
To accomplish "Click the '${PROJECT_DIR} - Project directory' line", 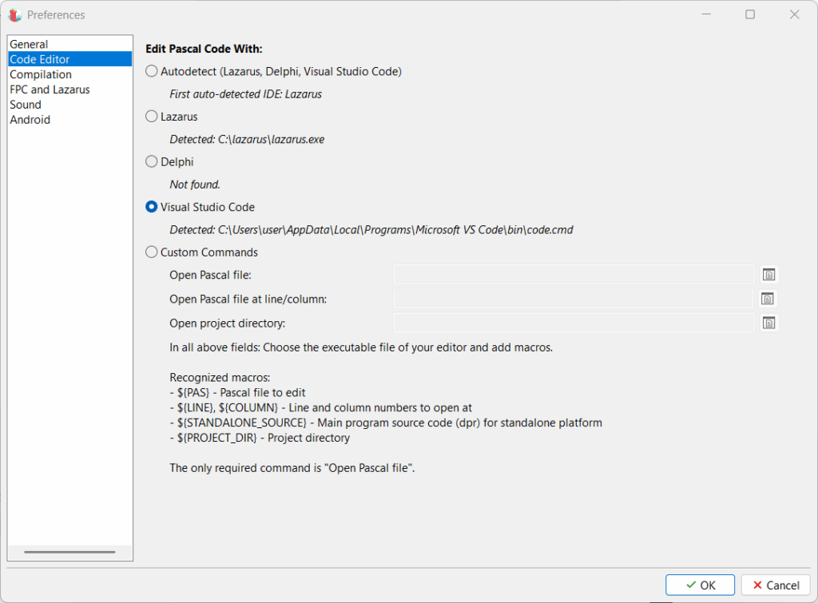I will [260, 438].
